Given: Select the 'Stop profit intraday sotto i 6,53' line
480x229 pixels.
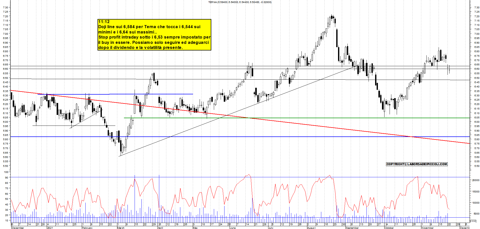Looking at the screenshot, I should [x=154, y=37].
